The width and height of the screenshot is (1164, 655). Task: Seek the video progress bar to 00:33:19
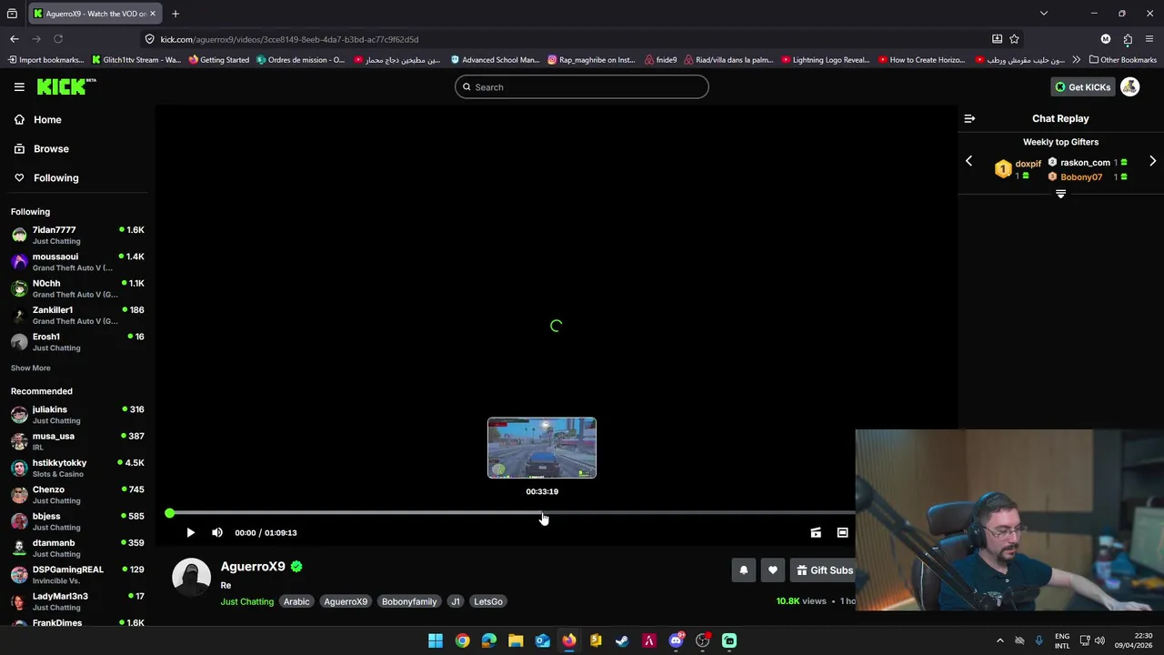[x=542, y=514]
